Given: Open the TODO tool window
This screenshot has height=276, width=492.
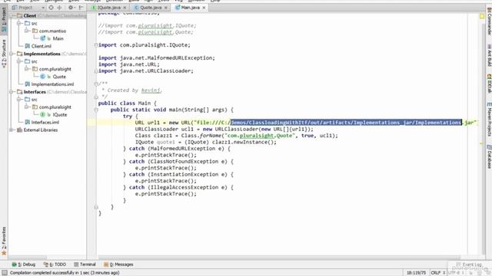Looking at the screenshot, I should tap(55, 264).
